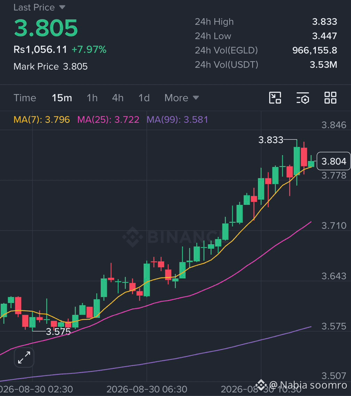Click the 3.710 price axis label
Screen dimensions: 351x396
334,226
